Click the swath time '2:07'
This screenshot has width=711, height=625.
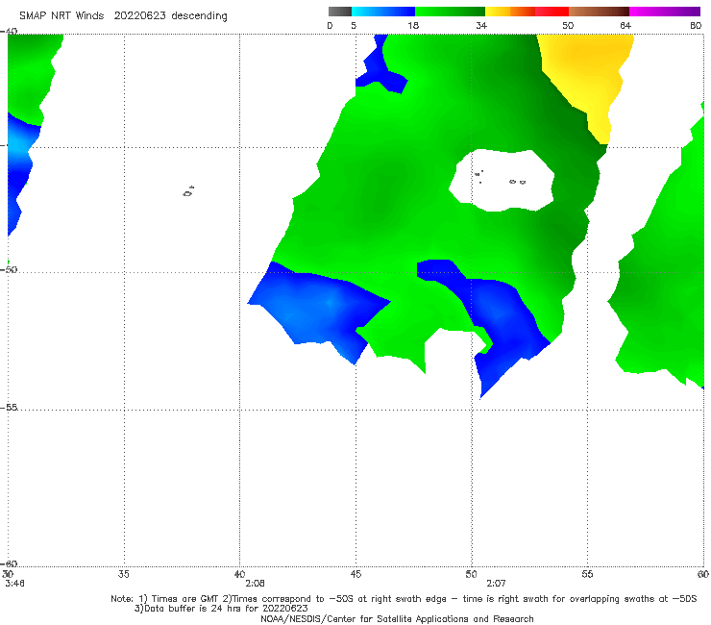(496, 584)
